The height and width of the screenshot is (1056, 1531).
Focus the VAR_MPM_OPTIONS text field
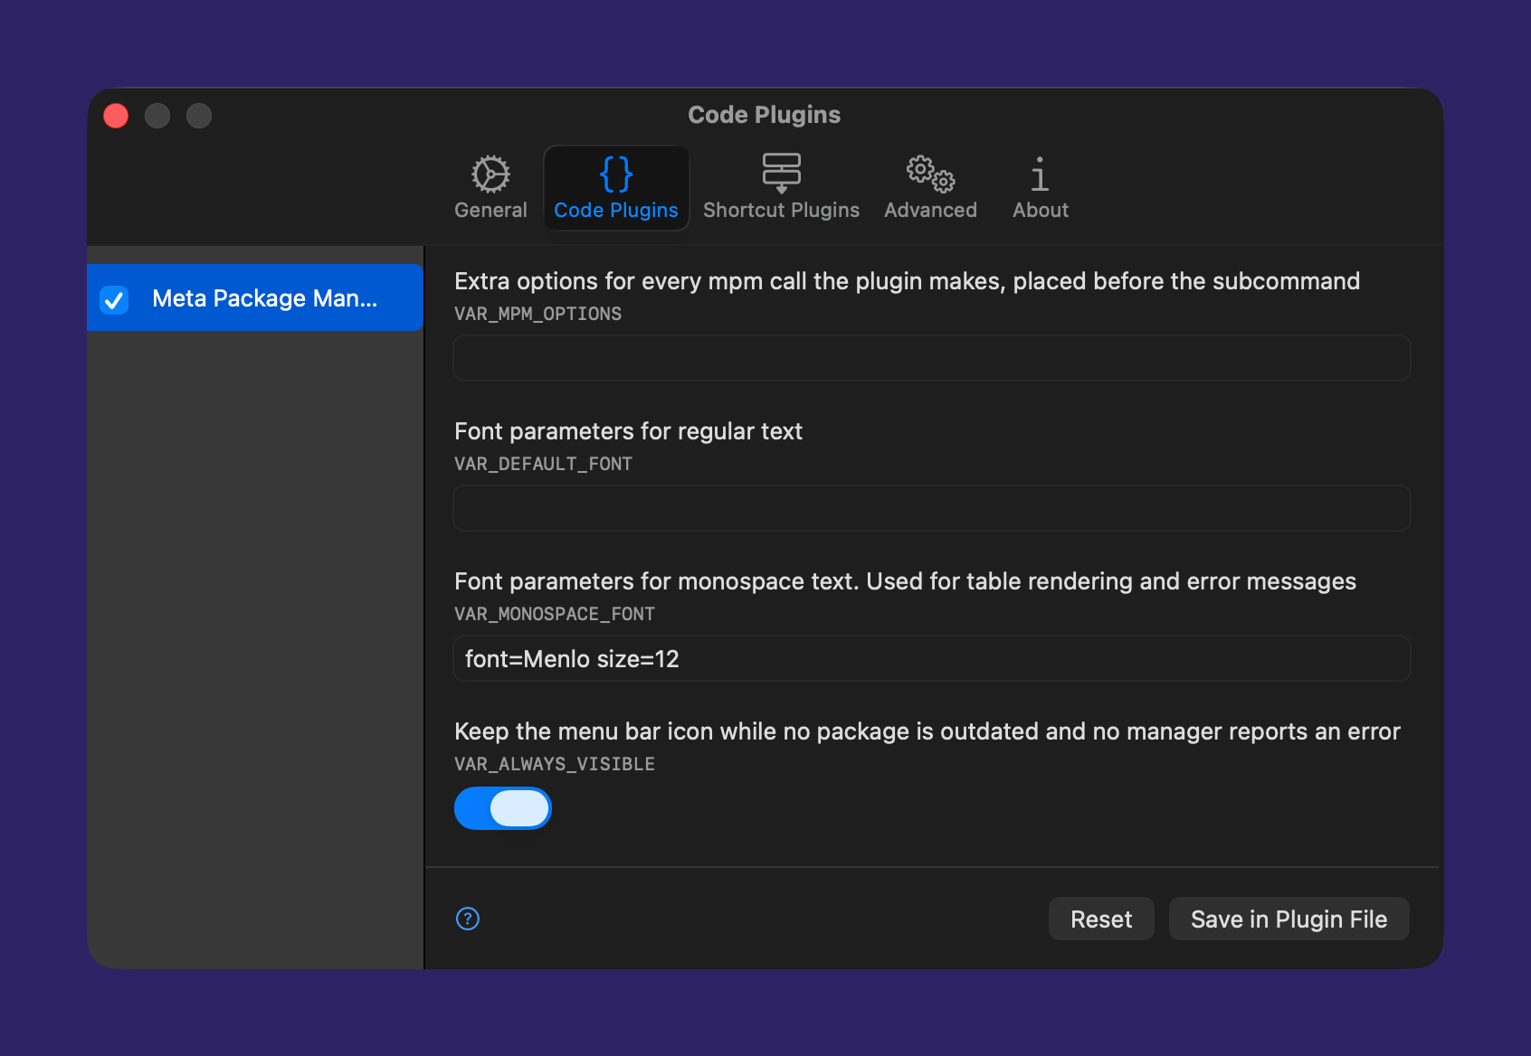pos(931,358)
